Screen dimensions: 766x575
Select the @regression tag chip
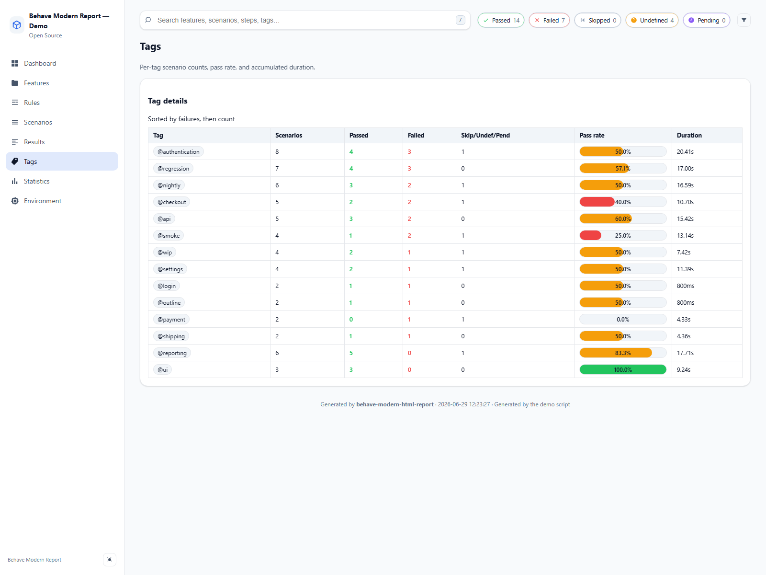tap(173, 169)
